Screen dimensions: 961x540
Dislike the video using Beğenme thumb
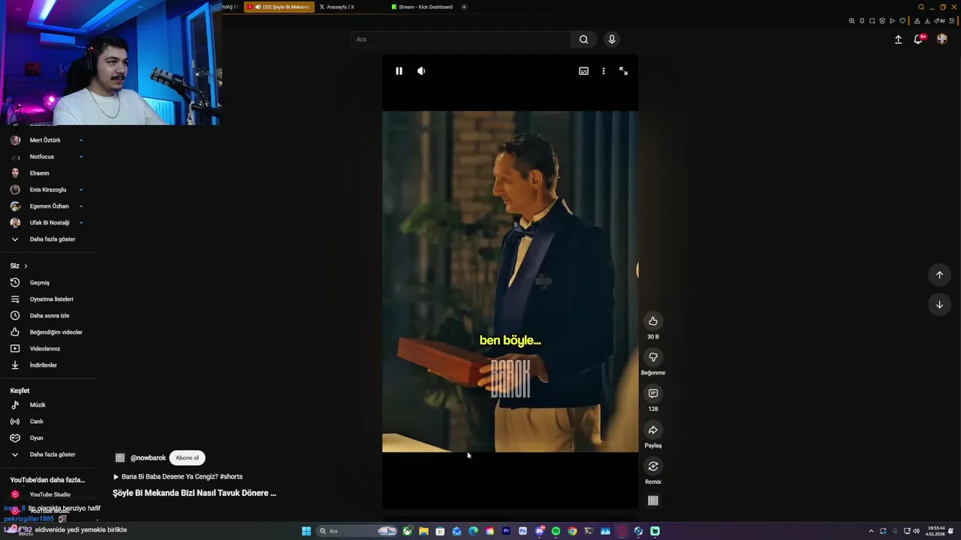[653, 358]
